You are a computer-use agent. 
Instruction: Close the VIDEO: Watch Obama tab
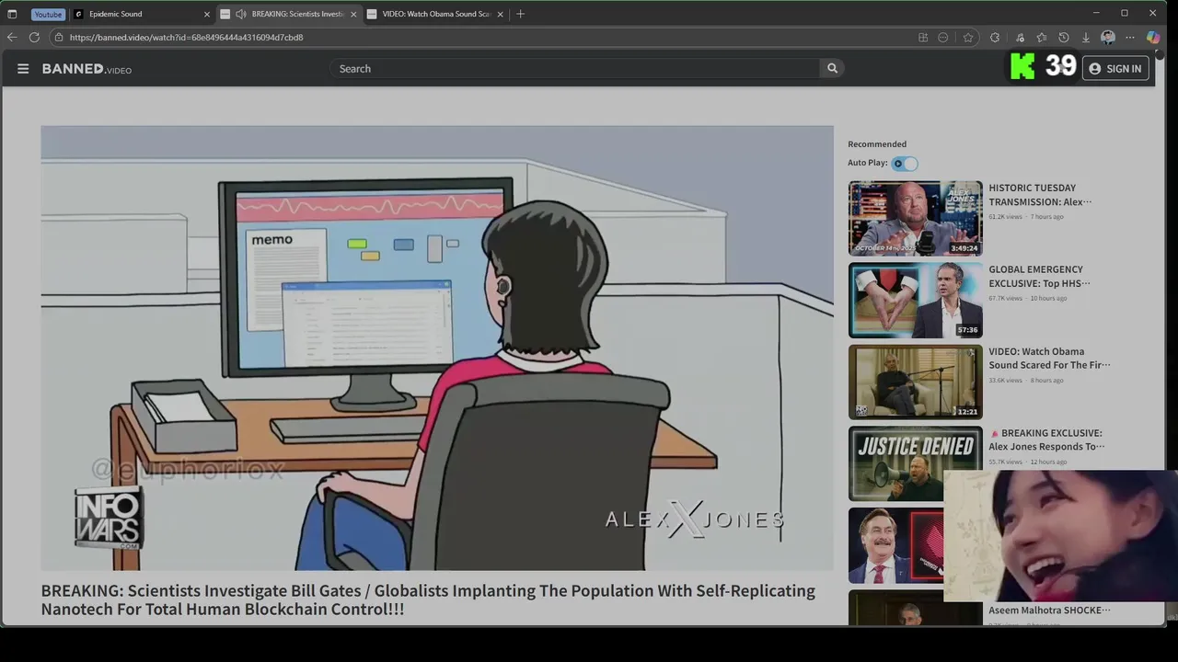pyautogui.click(x=501, y=15)
